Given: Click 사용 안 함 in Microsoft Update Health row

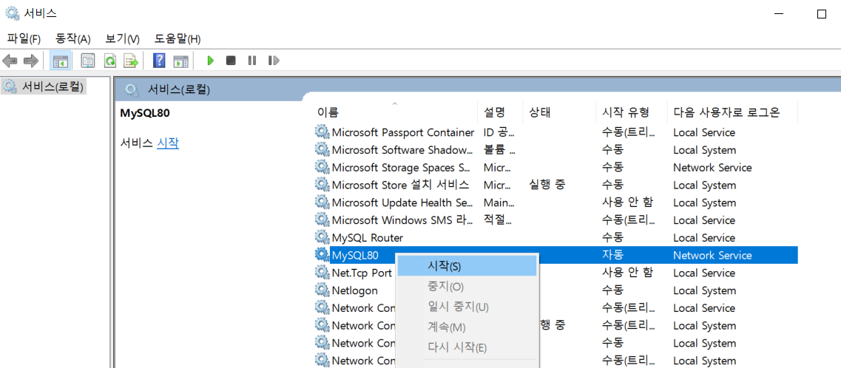Looking at the screenshot, I should coord(627,202).
